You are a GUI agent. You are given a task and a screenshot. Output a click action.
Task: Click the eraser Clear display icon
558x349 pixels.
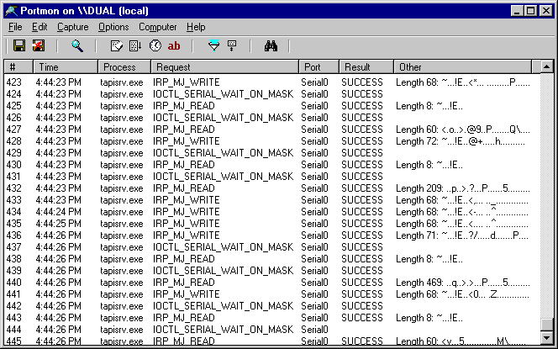coord(117,45)
